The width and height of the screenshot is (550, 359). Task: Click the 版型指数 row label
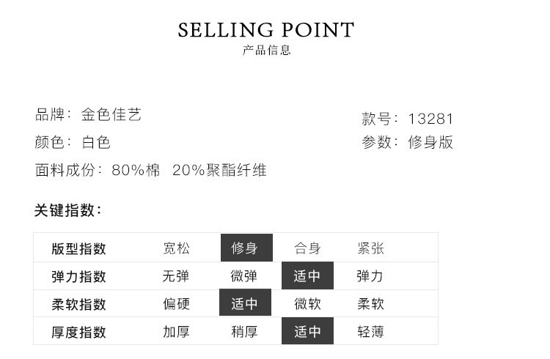(x=78, y=248)
